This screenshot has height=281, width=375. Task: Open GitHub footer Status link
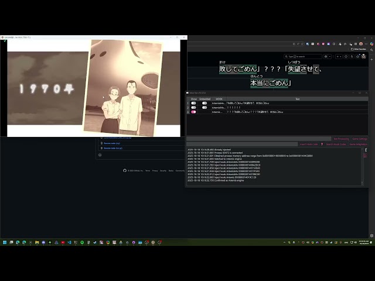[x=171, y=170]
